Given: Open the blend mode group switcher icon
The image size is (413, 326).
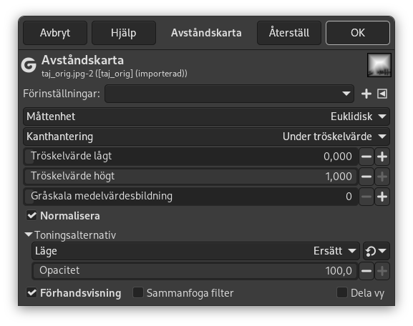Looking at the screenshot, I should click(x=376, y=251).
